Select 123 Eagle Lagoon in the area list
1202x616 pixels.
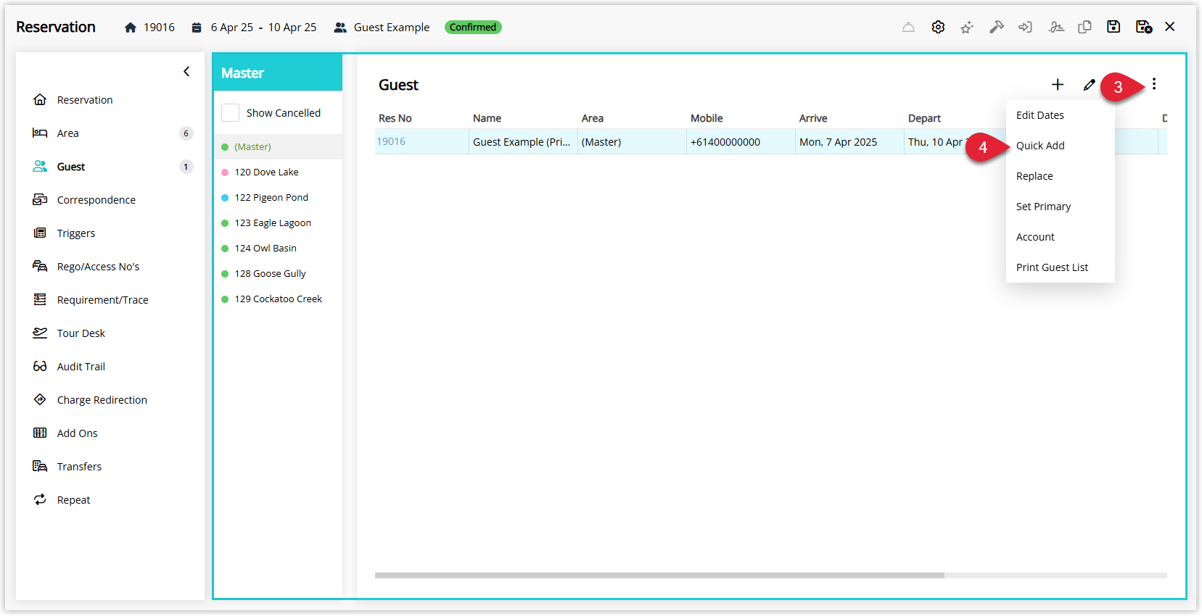[x=278, y=222]
